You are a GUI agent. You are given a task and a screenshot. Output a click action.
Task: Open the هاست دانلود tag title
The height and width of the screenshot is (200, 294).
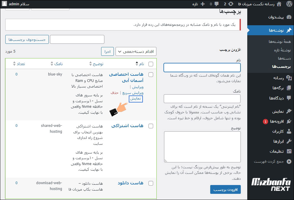131,183
